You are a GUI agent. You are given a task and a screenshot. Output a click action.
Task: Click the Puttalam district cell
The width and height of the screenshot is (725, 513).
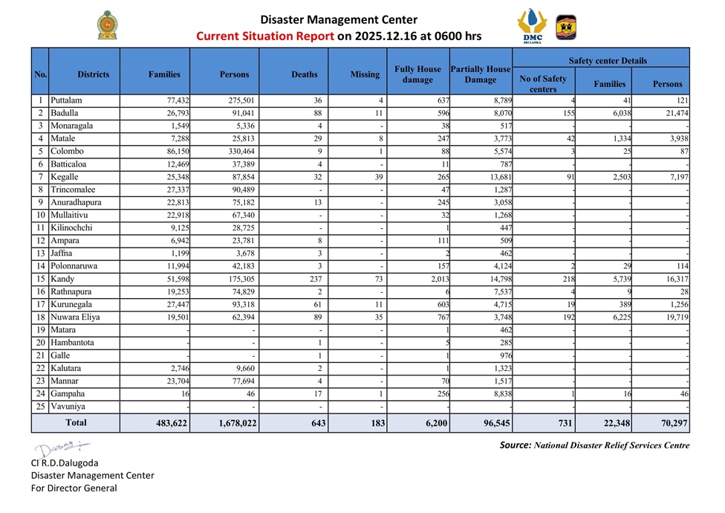[x=66, y=100]
